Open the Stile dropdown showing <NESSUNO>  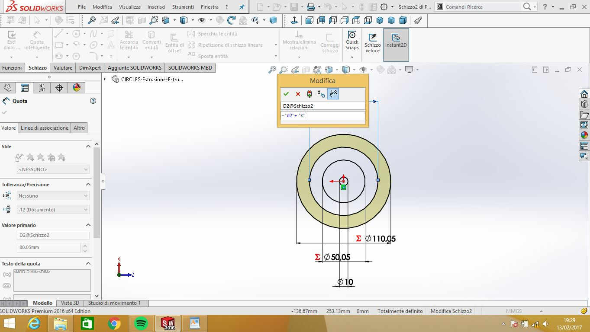pos(53,169)
